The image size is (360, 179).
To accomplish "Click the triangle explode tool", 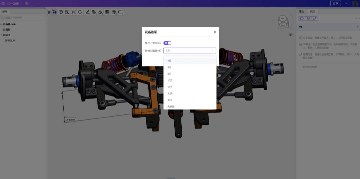I will (100, 12).
